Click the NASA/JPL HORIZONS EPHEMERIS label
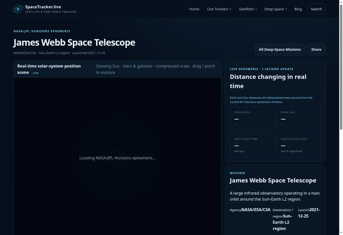 [42, 31]
